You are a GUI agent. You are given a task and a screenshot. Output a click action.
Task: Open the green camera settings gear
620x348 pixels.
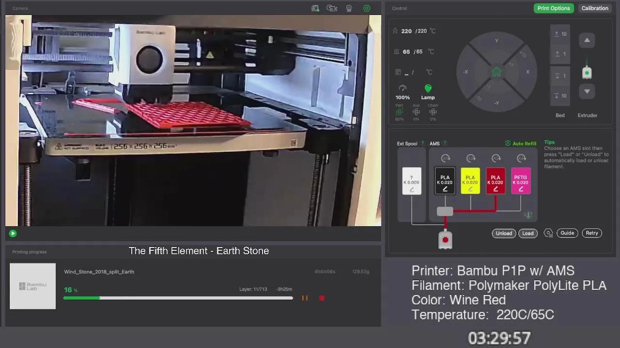tap(367, 8)
